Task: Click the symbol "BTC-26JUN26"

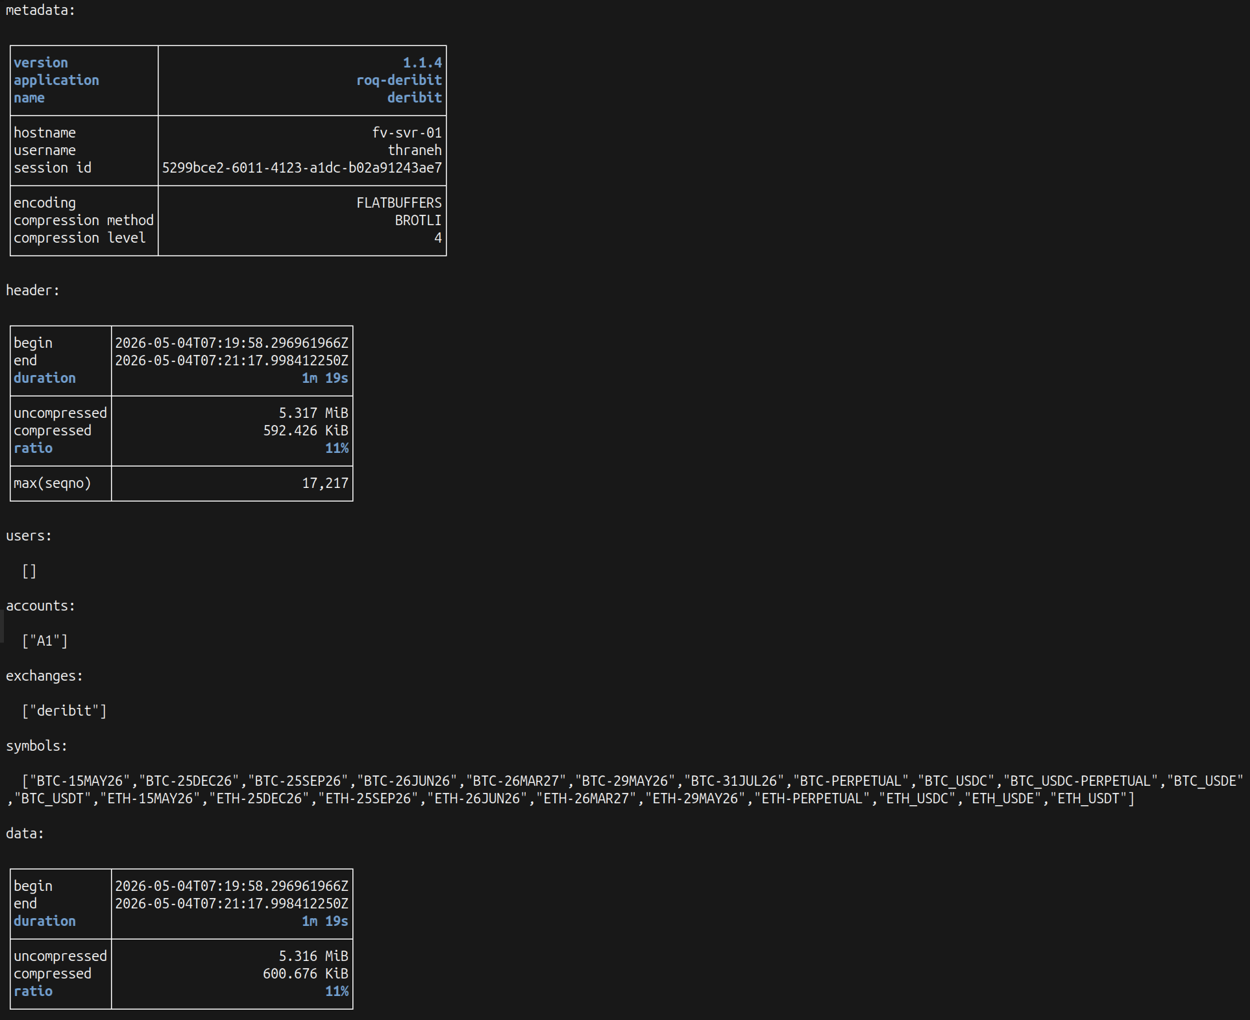Action: click(407, 781)
